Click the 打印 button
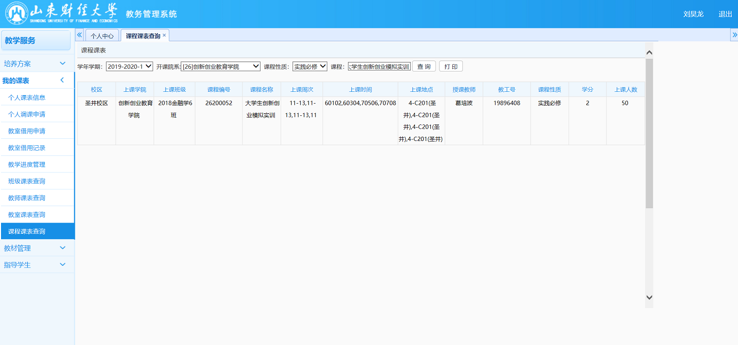This screenshot has height=345, width=738. (451, 66)
